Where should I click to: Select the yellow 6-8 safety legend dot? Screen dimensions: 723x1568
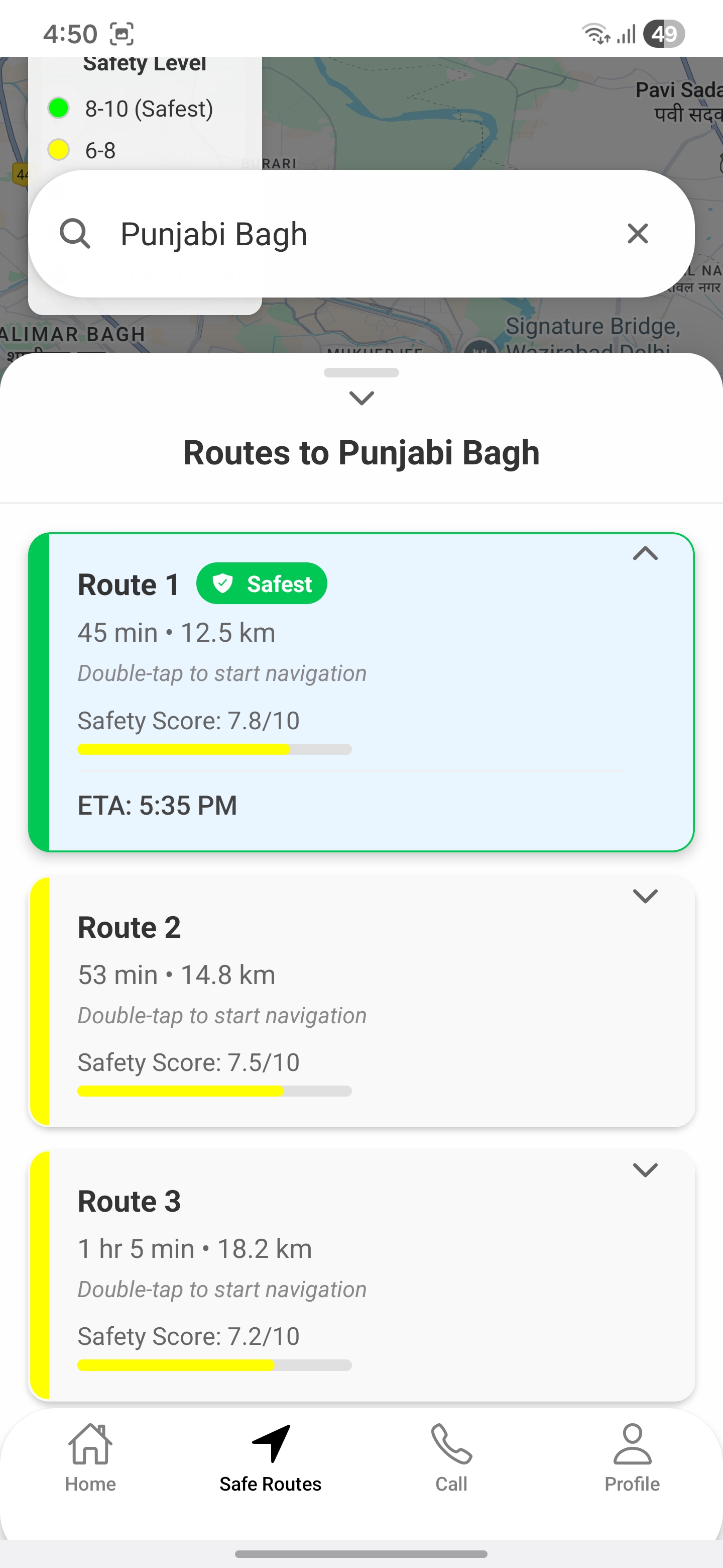coord(58,150)
